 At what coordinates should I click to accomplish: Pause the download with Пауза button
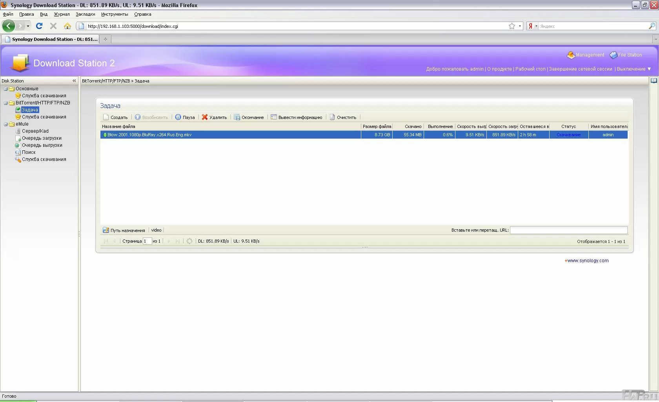tap(178, 117)
